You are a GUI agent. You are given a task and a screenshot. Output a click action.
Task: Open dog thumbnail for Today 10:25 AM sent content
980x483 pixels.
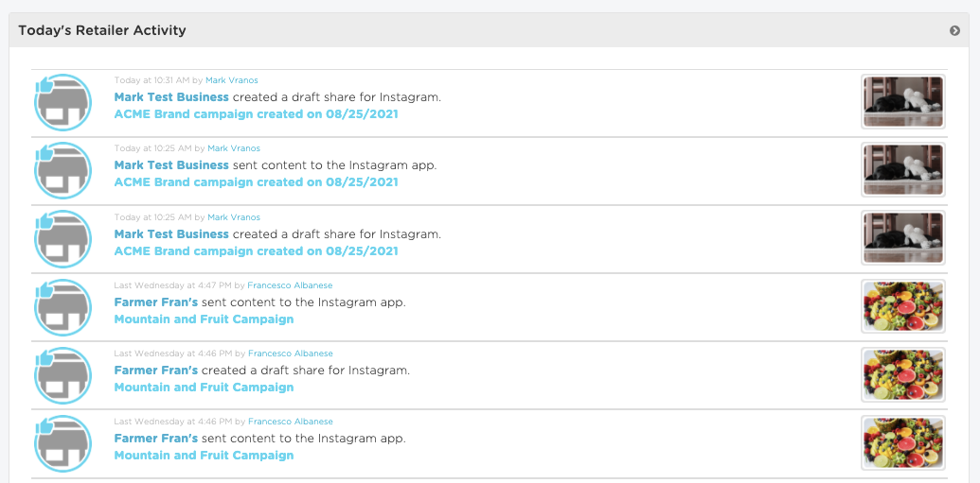click(903, 170)
